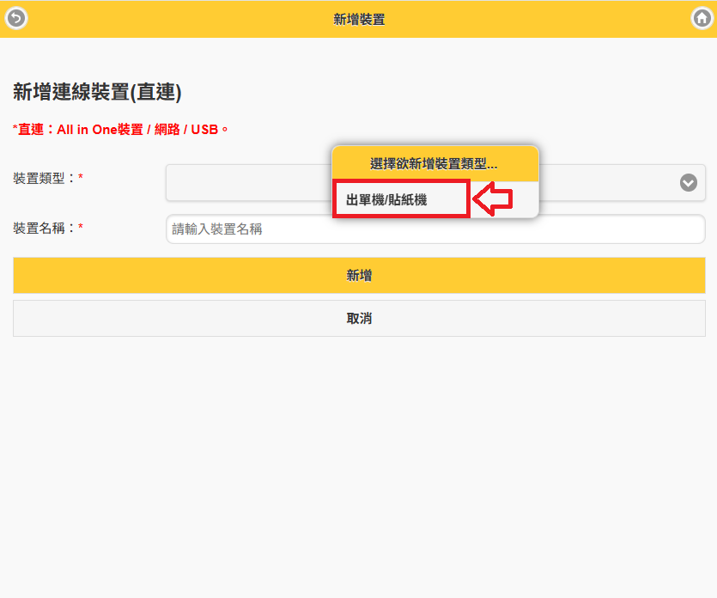This screenshot has width=717, height=598.
Task: Click the red 直連 All in One note text
Action: point(120,129)
